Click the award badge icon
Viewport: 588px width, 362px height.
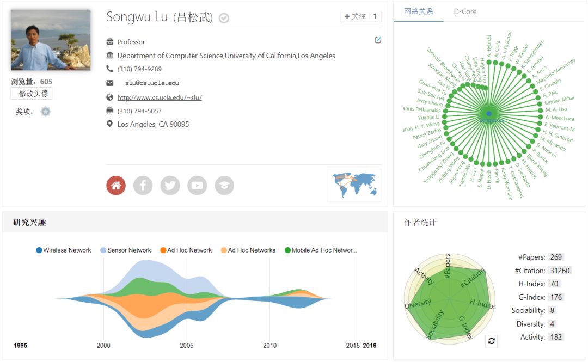[46, 112]
